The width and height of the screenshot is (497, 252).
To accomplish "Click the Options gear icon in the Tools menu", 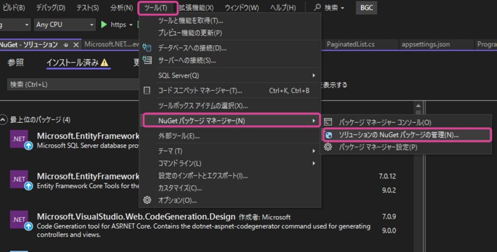I will point(148,200).
